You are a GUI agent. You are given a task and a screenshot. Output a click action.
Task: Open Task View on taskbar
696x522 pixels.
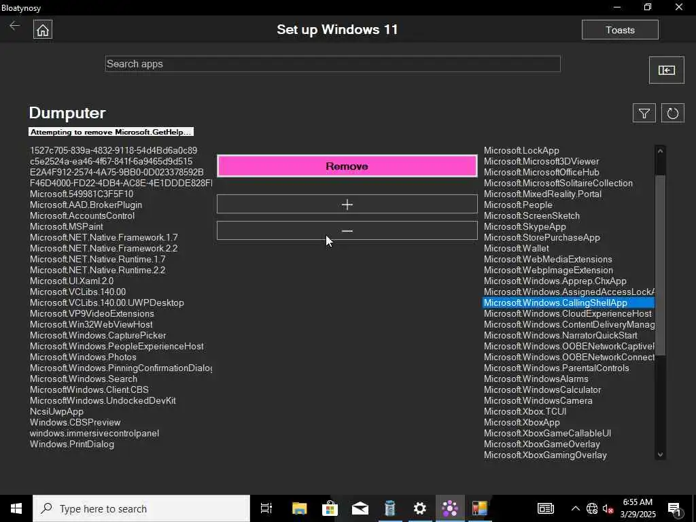[x=266, y=508]
